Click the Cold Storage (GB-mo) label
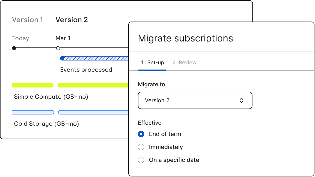The height and width of the screenshot is (177, 315). [x=46, y=124]
